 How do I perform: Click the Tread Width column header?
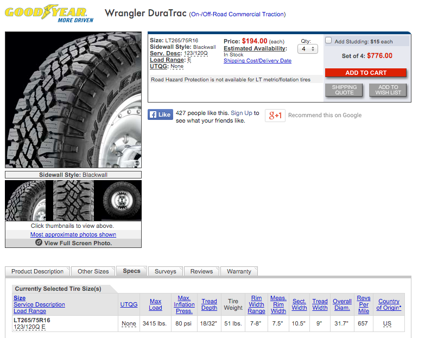point(320,304)
